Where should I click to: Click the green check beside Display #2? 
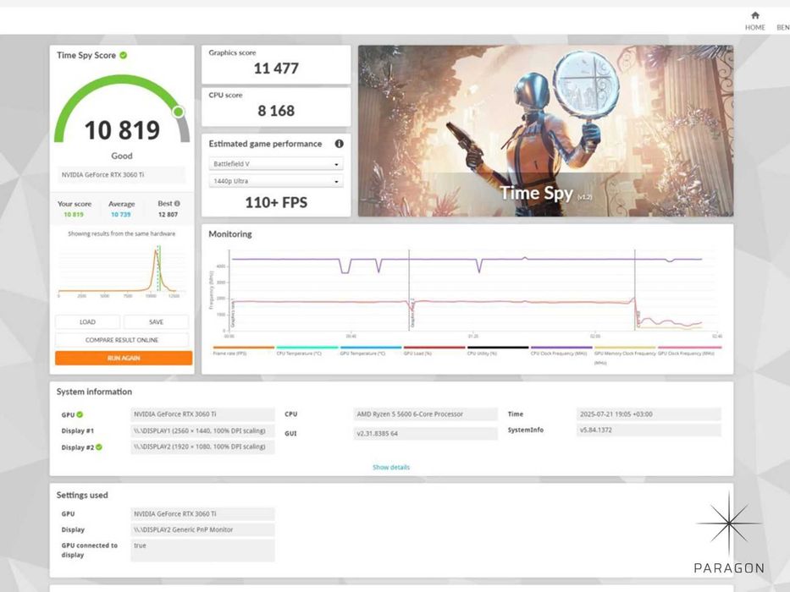(99, 447)
